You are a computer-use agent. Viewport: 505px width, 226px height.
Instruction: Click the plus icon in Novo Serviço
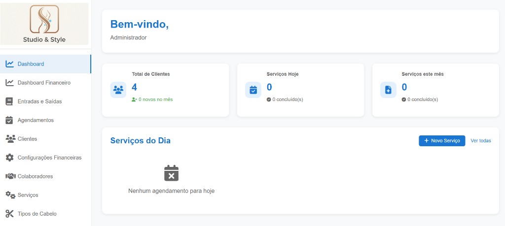427,141
